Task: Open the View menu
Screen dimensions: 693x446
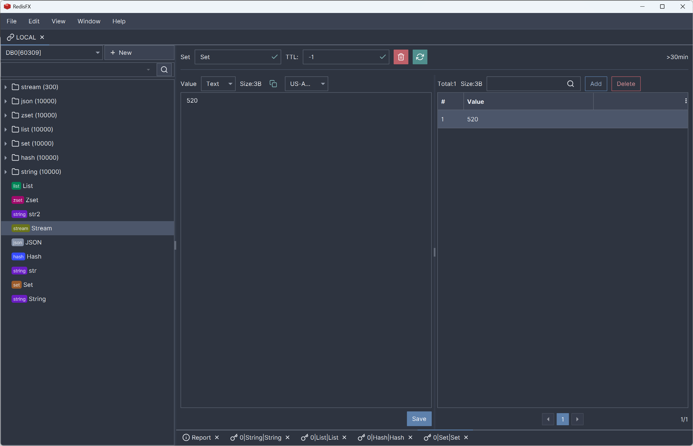Action: (x=58, y=21)
